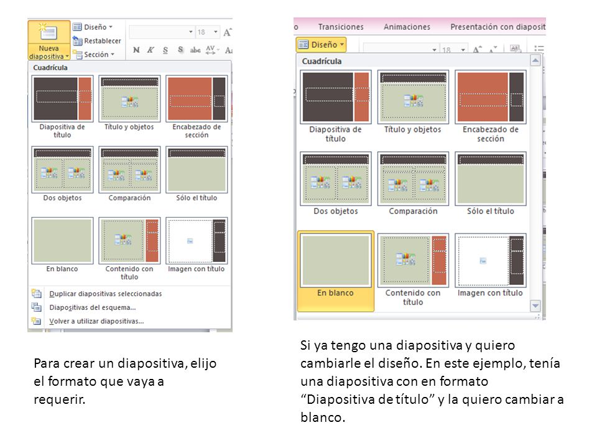Switch to the Transiciones tab
The image size is (597, 448).
[341, 27]
